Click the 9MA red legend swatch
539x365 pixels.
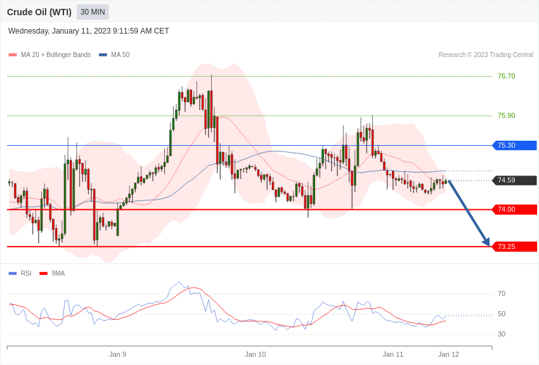click(x=44, y=273)
